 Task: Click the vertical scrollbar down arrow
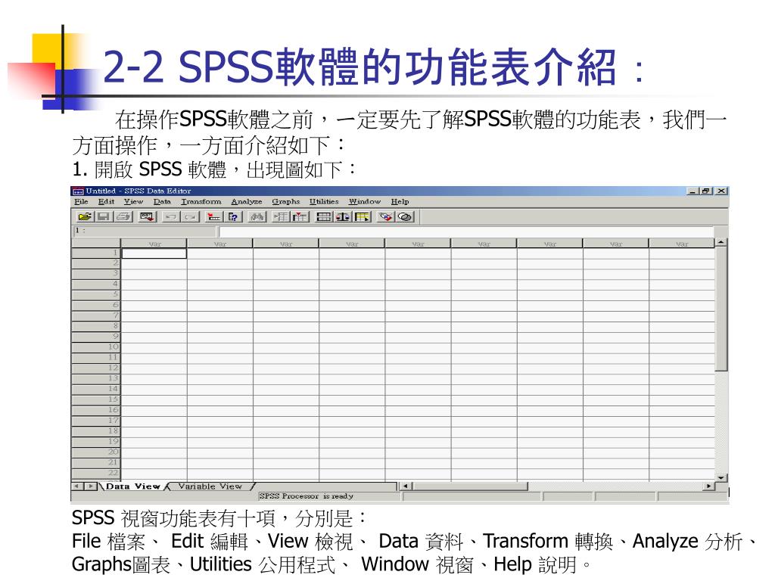(x=721, y=478)
